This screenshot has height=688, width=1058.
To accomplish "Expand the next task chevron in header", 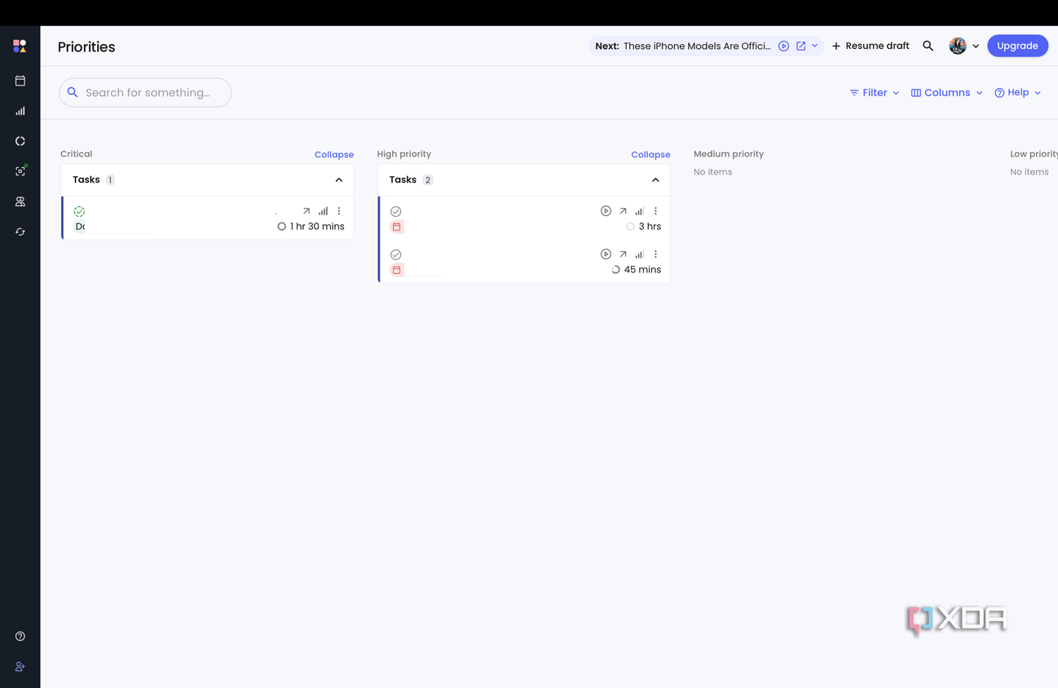I will click(x=814, y=46).
